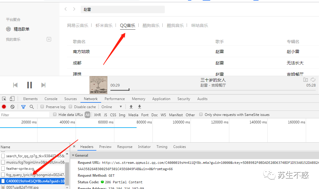Viewport: 319px width, 189px height.
Task: Clear the network log
Action: [12, 107]
